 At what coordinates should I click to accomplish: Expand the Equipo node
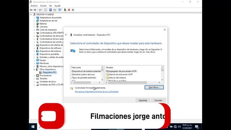(x=34, y=60)
